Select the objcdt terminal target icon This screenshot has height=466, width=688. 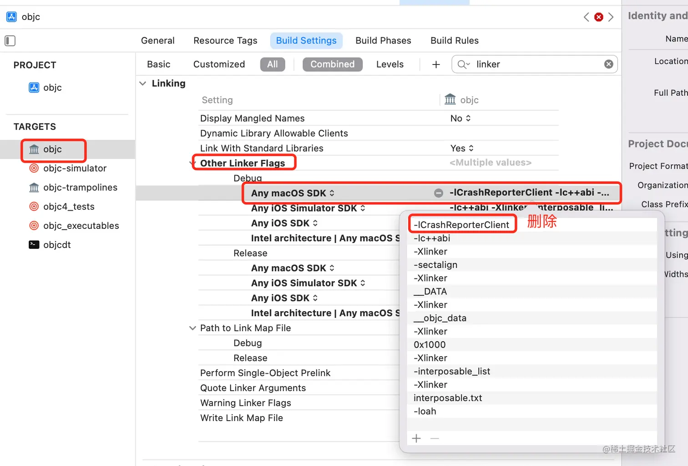pos(34,245)
